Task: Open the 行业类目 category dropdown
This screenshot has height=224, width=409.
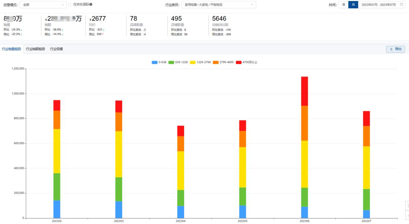Action: pos(219,5)
